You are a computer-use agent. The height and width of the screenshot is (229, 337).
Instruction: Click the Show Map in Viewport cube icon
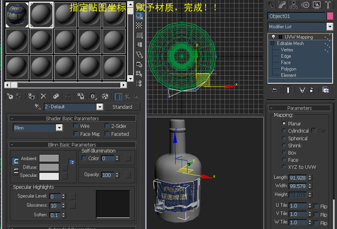coord(105,96)
